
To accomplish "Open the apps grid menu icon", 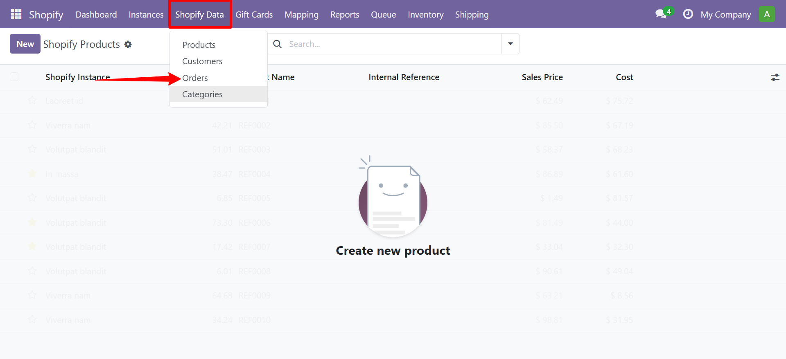I will [16, 14].
